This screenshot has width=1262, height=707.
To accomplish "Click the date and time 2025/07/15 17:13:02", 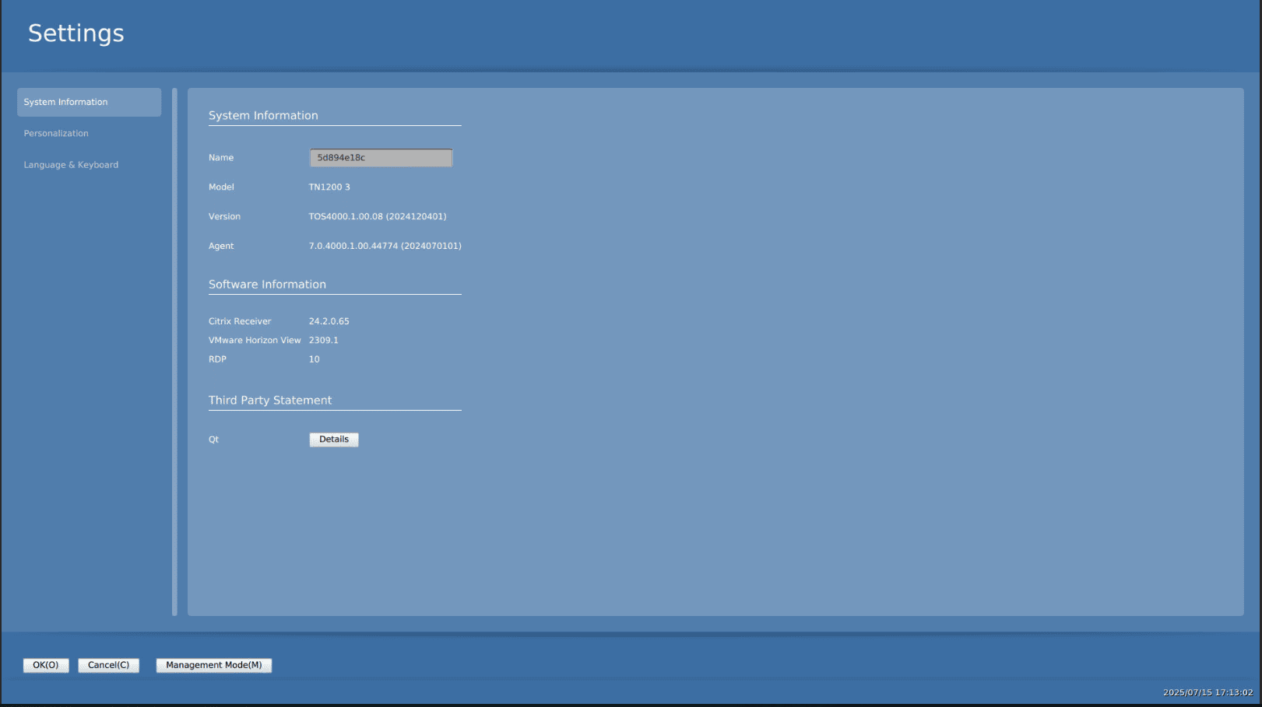I will (x=1208, y=692).
